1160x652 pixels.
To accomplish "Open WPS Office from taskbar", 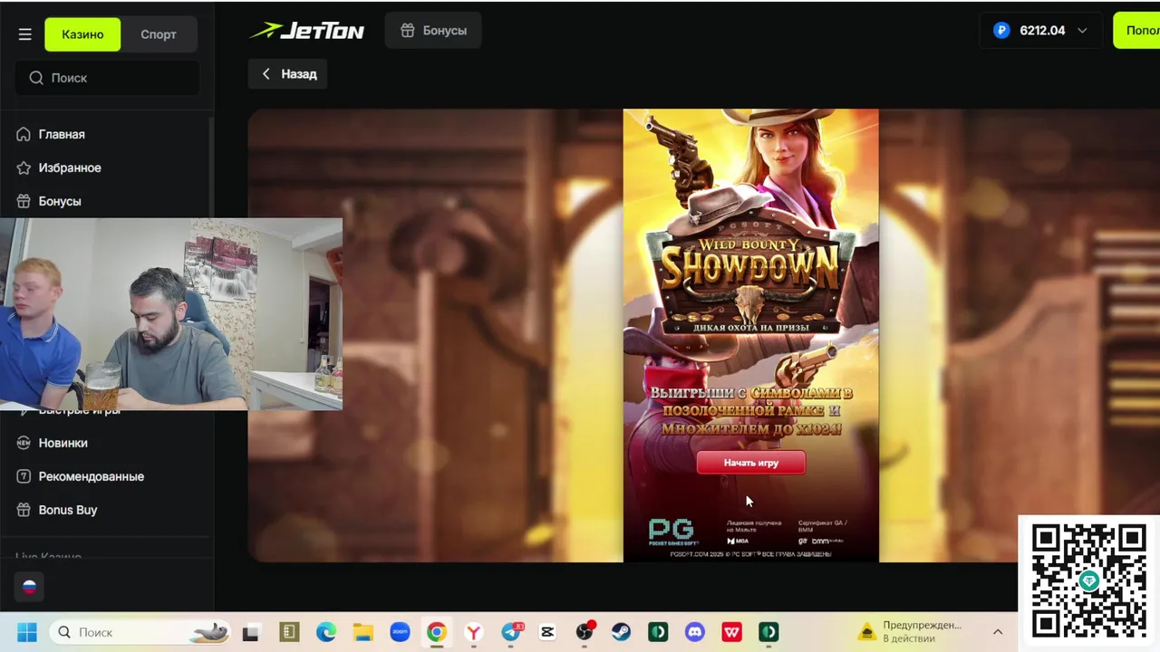I will pos(732,632).
